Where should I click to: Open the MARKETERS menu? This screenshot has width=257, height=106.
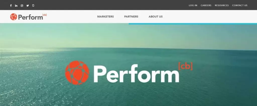tap(105, 17)
